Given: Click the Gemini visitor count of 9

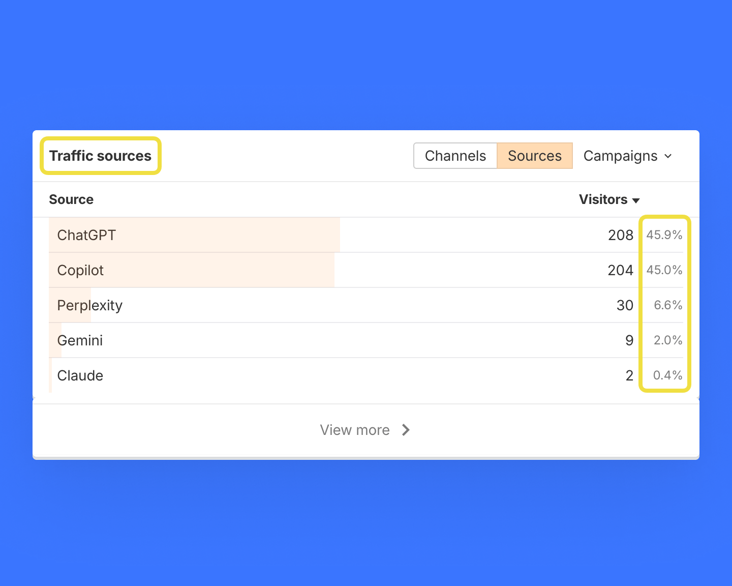Looking at the screenshot, I should [x=629, y=340].
